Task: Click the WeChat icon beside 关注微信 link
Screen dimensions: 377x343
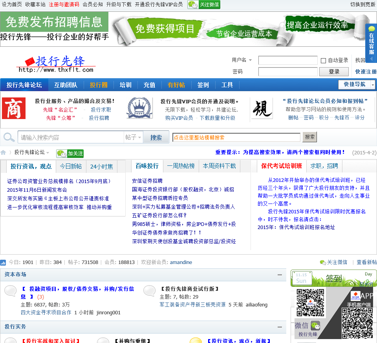Action: pos(323,262)
